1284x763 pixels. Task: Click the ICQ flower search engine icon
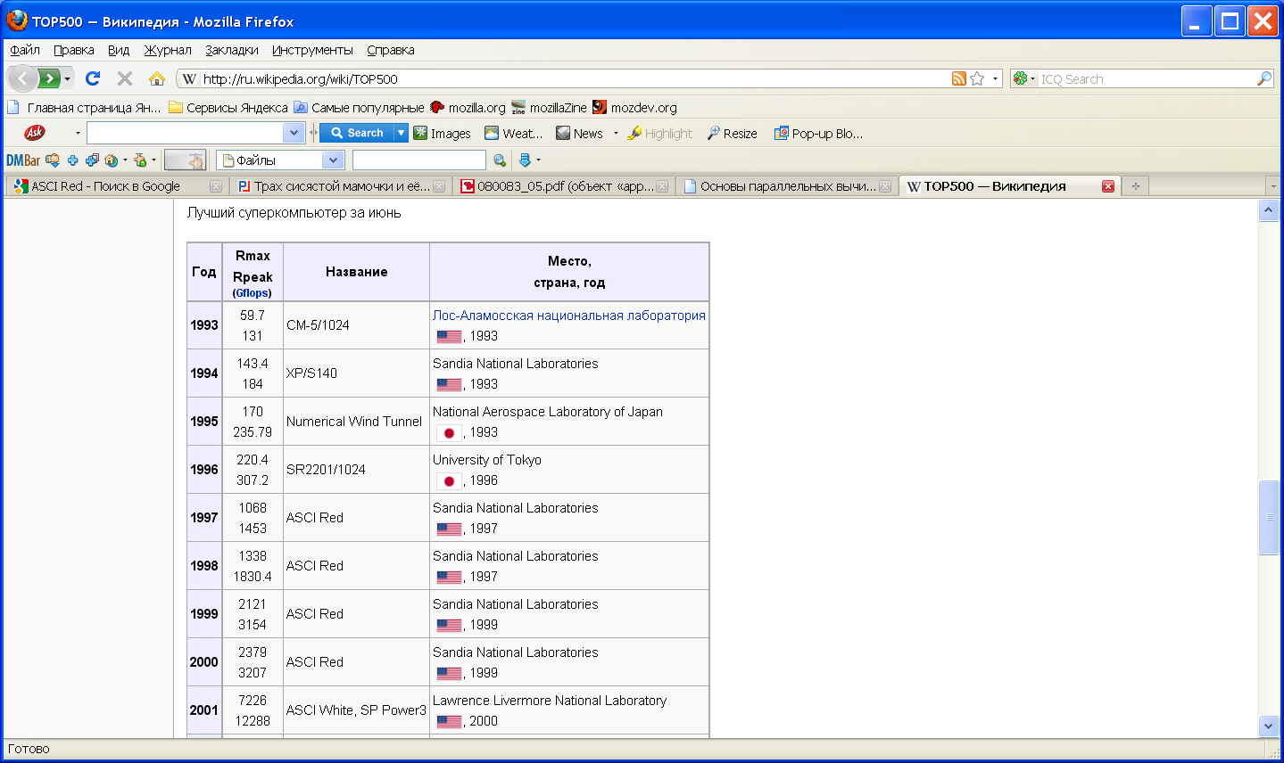pyautogui.click(x=1020, y=78)
